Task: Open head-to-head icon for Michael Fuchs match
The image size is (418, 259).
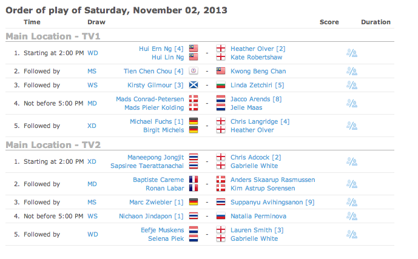Action: 351,126
